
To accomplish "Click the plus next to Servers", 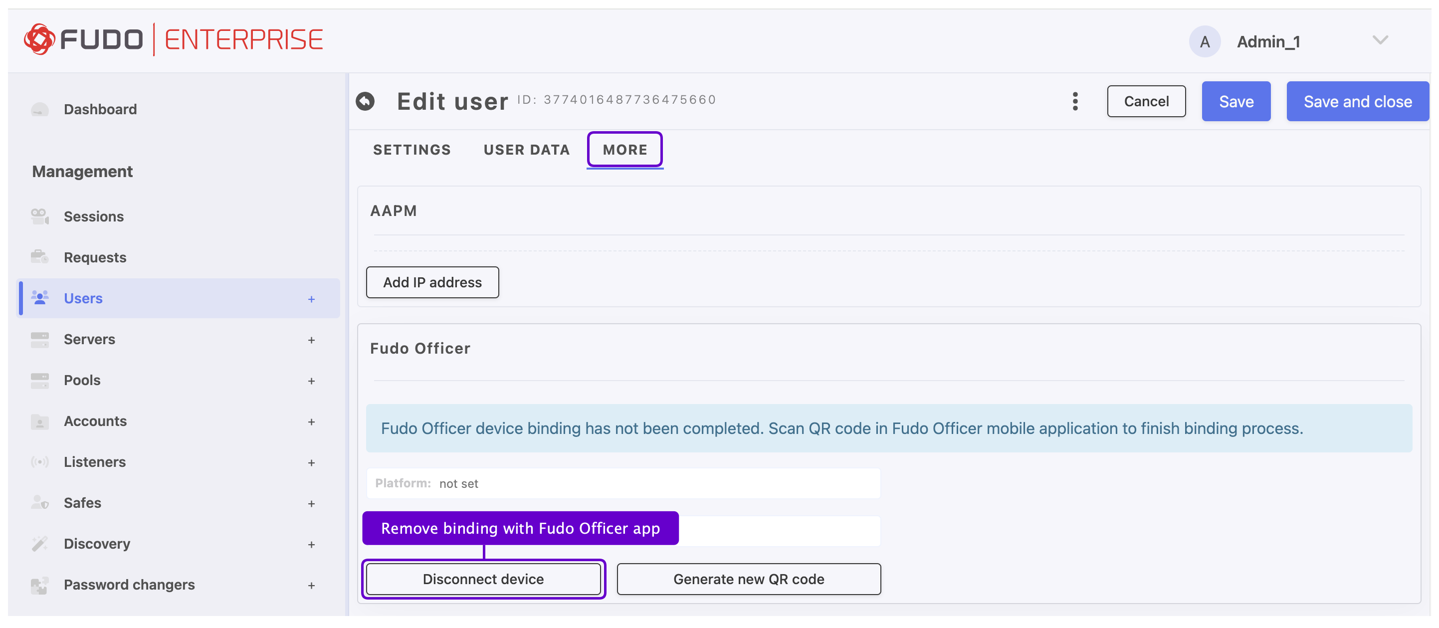I will pyautogui.click(x=311, y=340).
